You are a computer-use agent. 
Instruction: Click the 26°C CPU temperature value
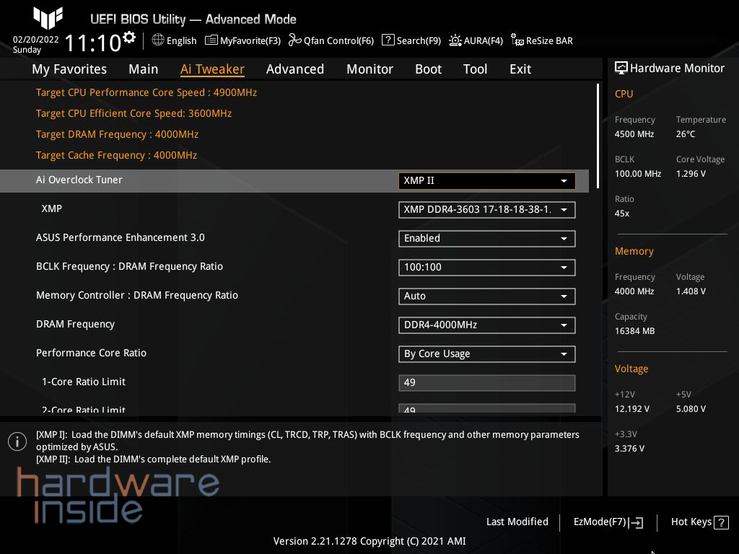(686, 134)
